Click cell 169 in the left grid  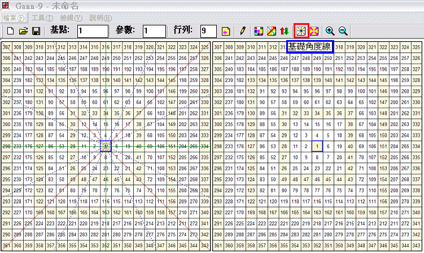(39, 213)
